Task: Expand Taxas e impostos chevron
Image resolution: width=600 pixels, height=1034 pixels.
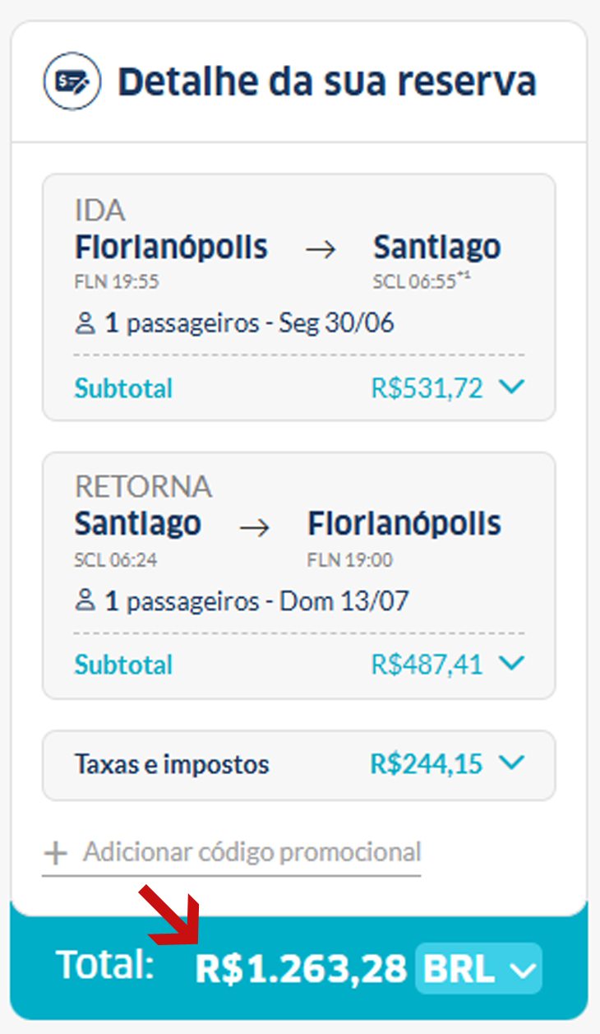Action: (511, 764)
